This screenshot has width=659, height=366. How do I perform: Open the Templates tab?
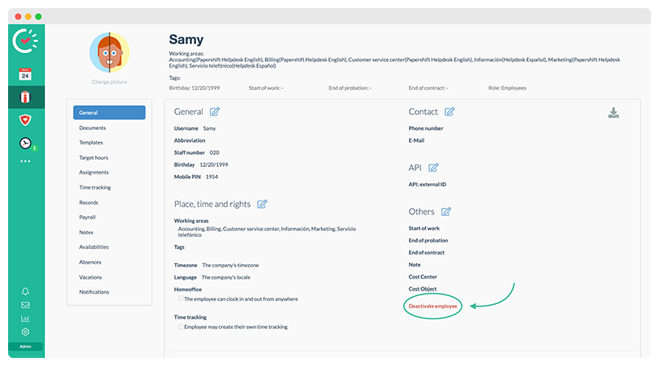point(91,142)
